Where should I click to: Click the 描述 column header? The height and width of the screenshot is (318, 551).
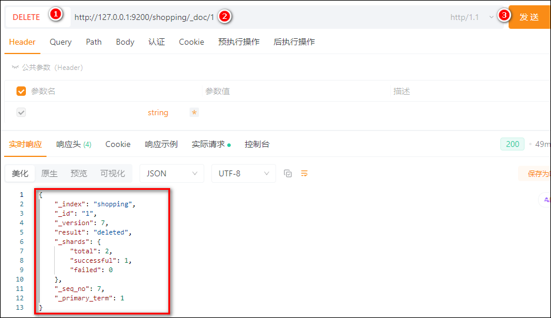pos(401,91)
